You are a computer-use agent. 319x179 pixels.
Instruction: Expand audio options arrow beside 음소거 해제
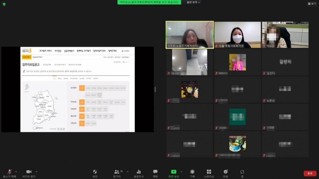pos(16,171)
